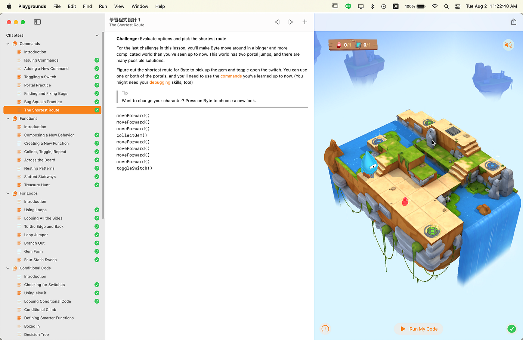Go to next page arrow

coord(291,22)
